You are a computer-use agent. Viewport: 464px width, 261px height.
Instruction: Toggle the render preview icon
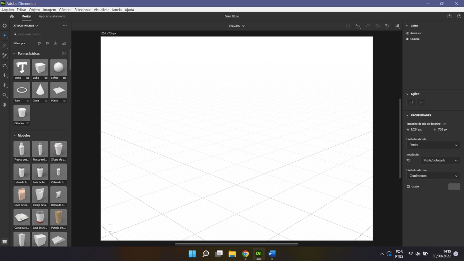[x=397, y=26]
